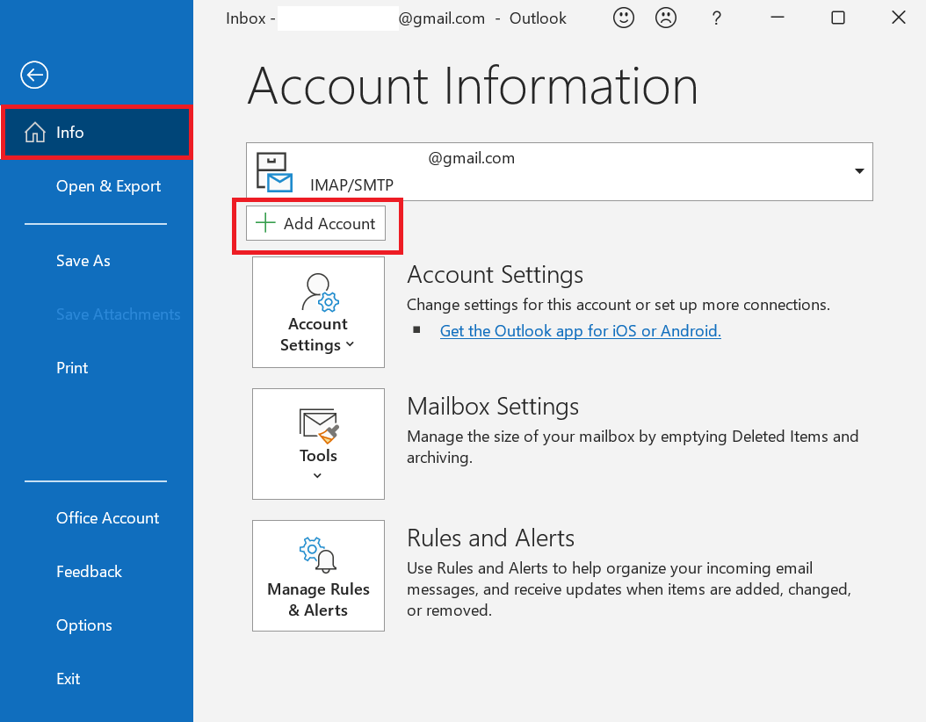Open the Info tab in sidebar
Screen dimensions: 926x722
97,133
